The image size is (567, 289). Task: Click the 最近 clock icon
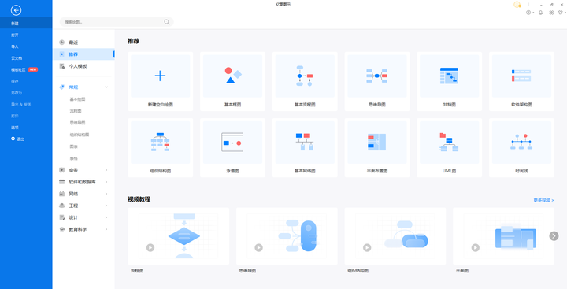coord(62,43)
